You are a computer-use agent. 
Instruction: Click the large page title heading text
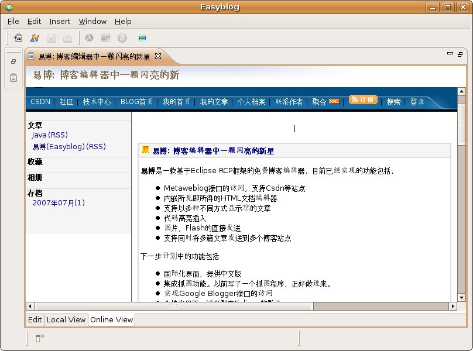click(x=106, y=75)
